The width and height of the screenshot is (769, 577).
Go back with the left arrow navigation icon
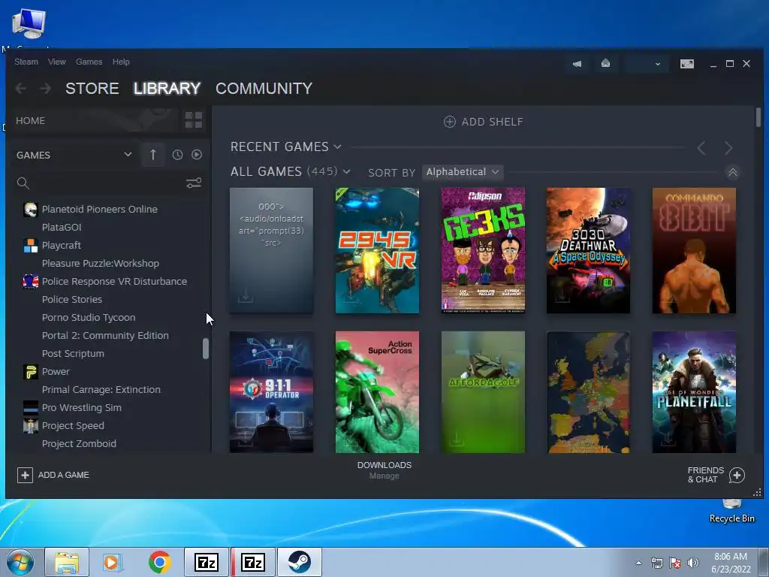[x=20, y=89]
